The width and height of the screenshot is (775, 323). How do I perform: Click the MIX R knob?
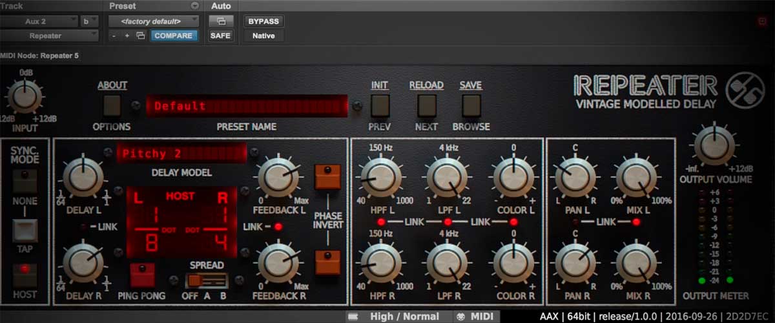point(636,264)
